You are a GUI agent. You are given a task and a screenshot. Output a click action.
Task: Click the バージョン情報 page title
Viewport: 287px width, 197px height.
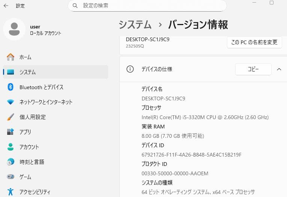(x=198, y=25)
